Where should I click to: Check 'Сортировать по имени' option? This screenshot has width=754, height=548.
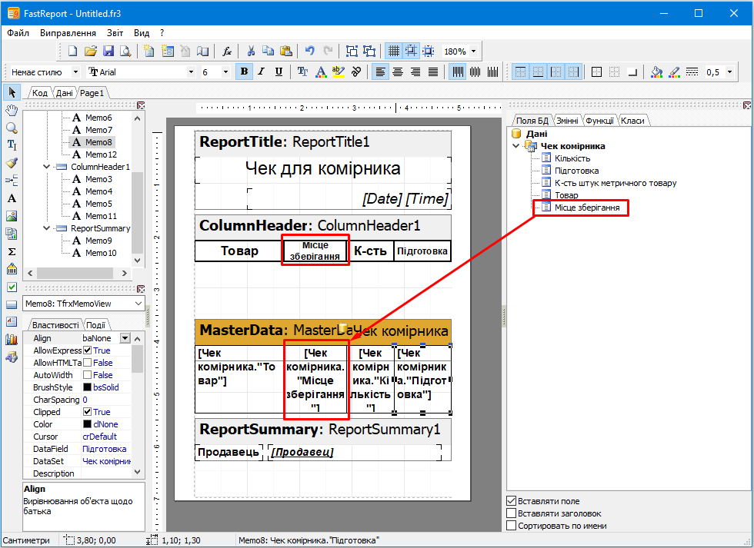[x=512, y=526]
